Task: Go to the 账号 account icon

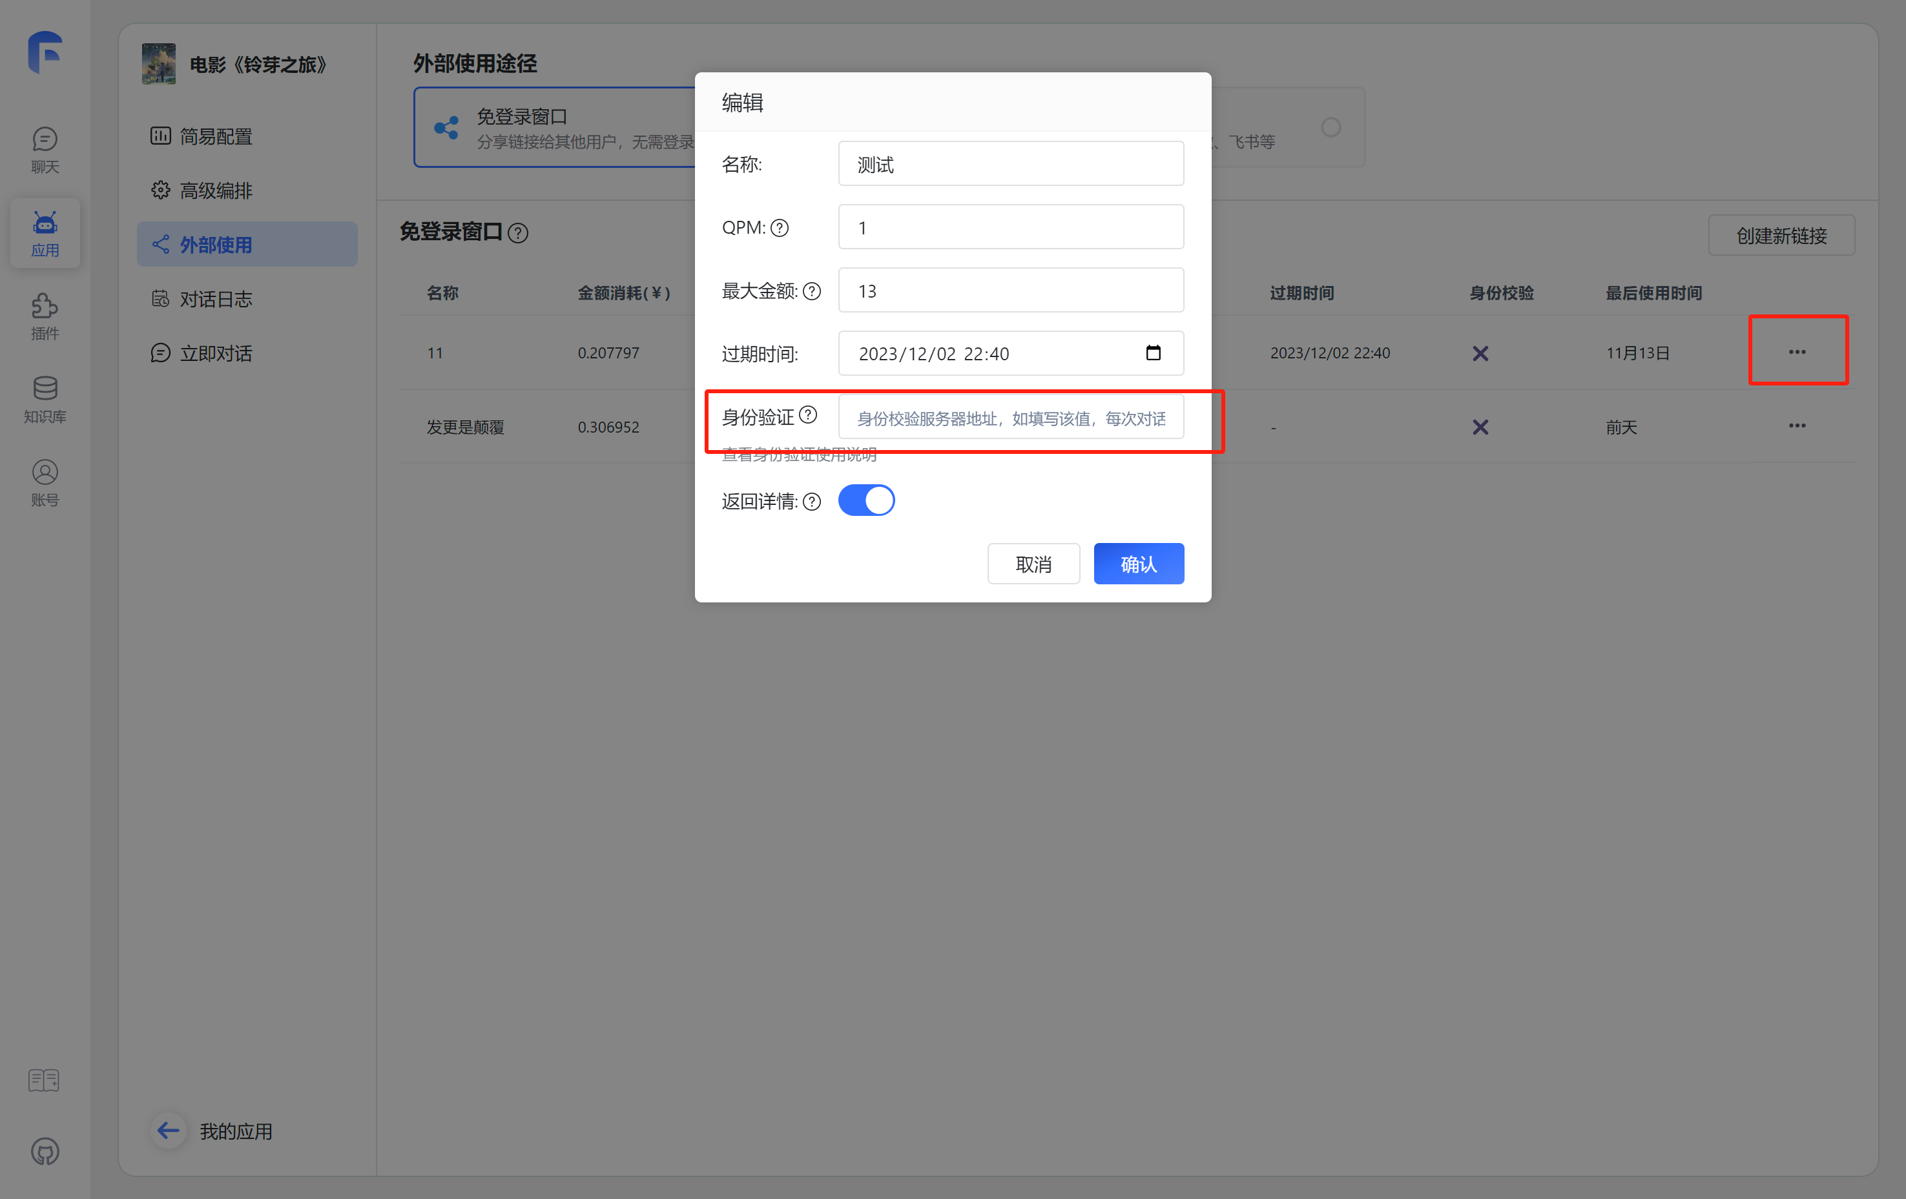Action: click(45, 473)
